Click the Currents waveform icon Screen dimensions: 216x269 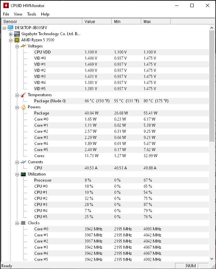click(23, 162)
